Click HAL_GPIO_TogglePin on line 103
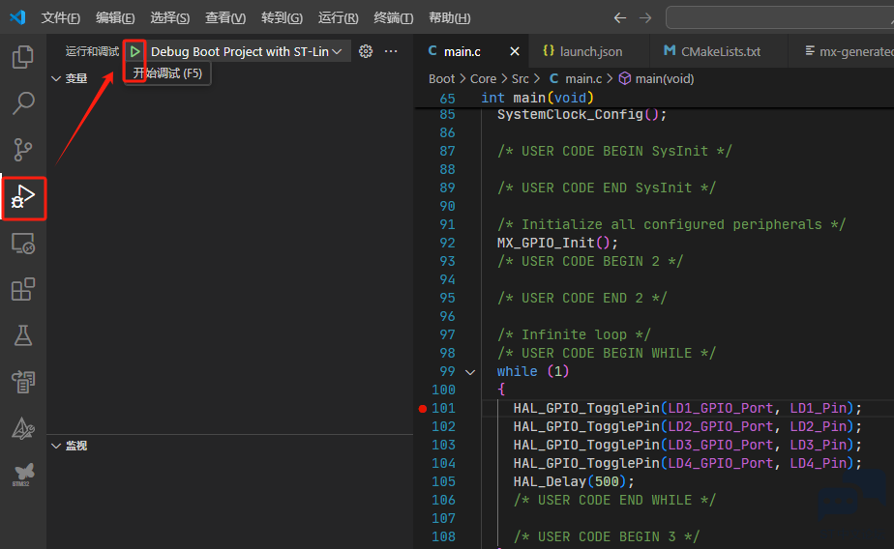The height and width of the screenshot is (549, 894). (586, 445)
